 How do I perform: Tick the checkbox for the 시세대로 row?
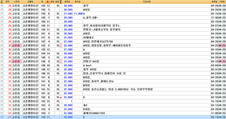[2, 37]
